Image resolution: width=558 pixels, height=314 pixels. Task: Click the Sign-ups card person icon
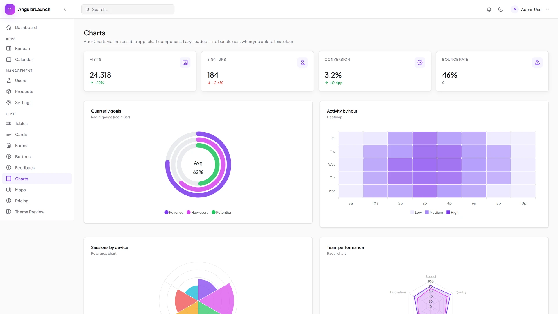tap(303, 63)
